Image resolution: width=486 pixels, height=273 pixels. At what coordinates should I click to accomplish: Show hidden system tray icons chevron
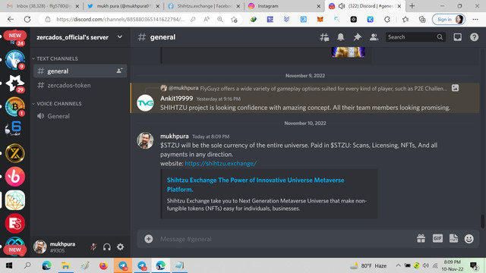(x=398, y=265)
